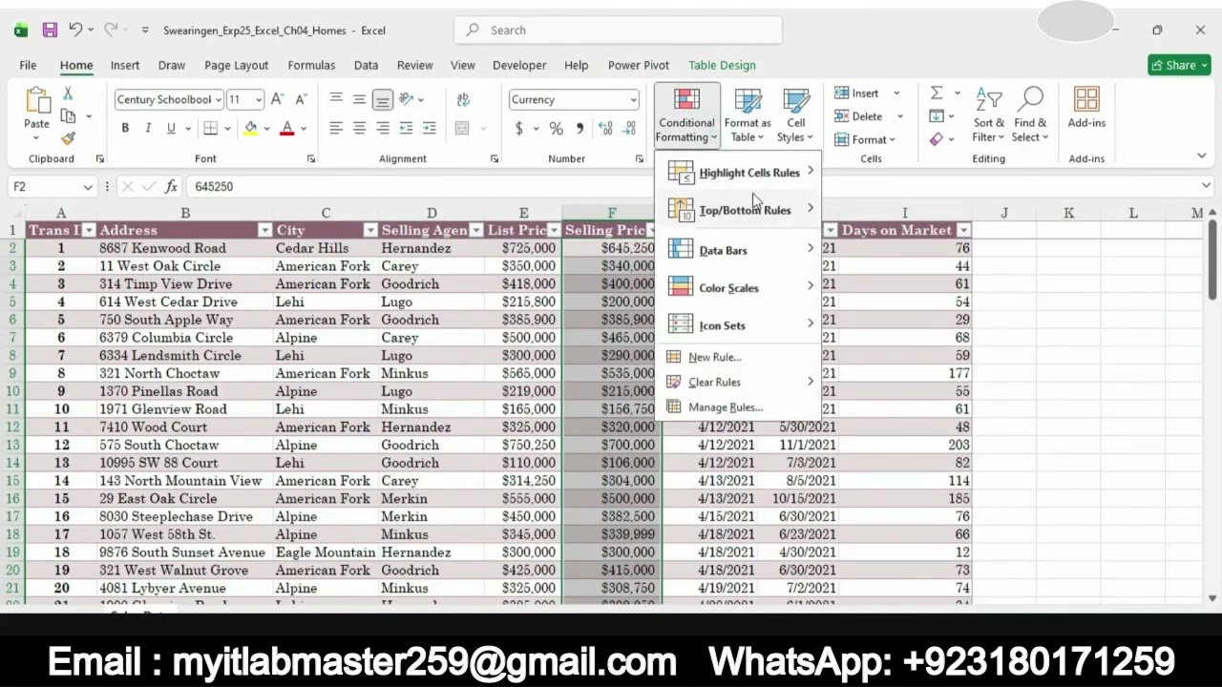This screenshot has width=1222, height=687.
Task: Open the font name dropdown
Action: (219, 99)
